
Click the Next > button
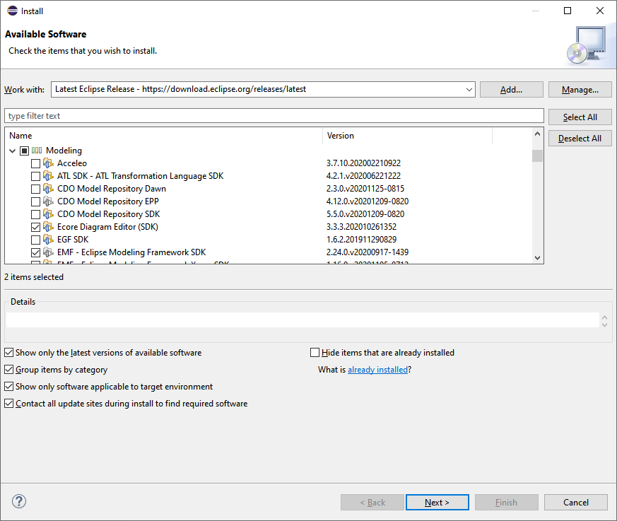tap(437, 503)
